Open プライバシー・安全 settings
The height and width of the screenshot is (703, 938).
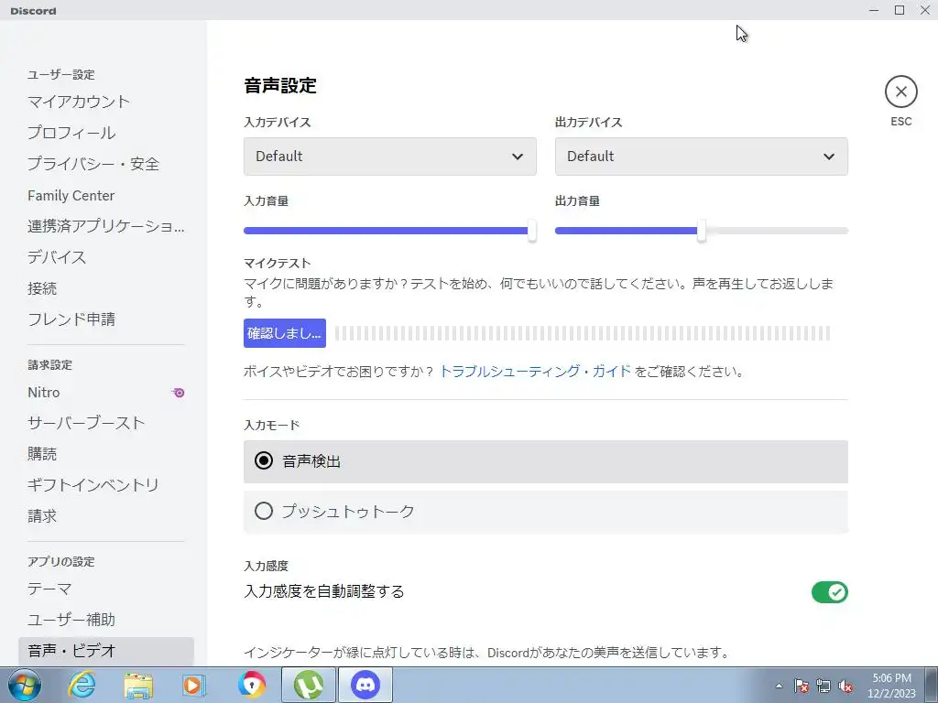click(x=106, y=164)
